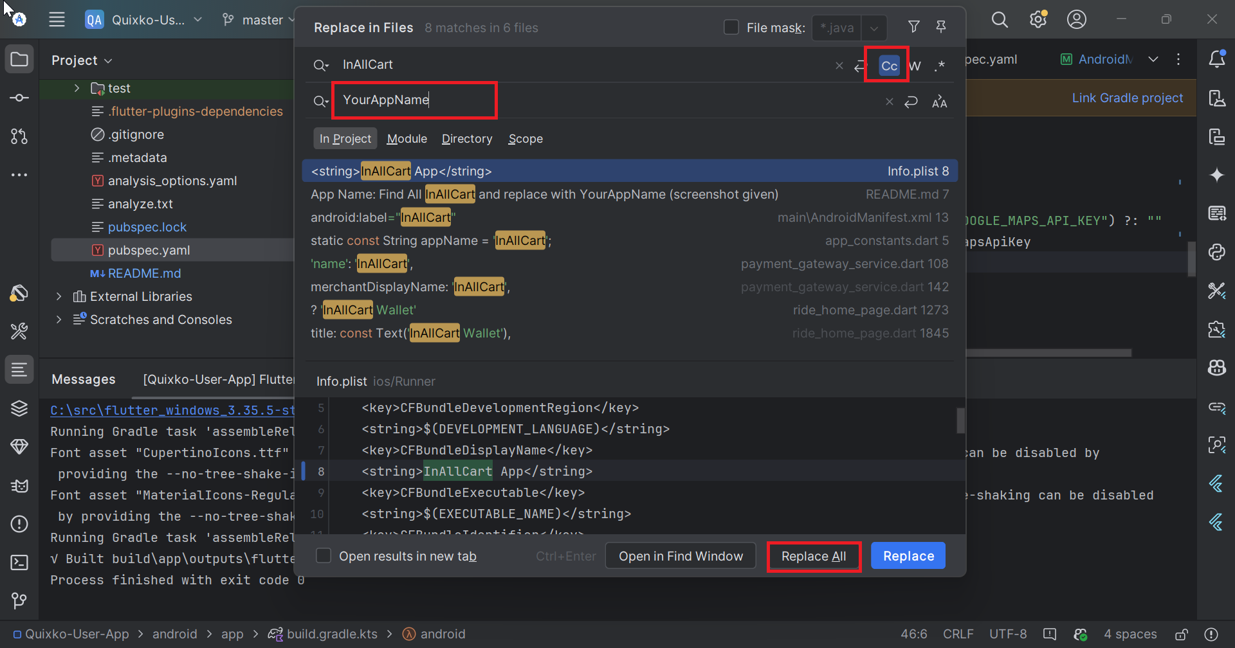The image size is (1235, 648).
Task: Open the Terminal tool window icon
Action: (19, 562)
